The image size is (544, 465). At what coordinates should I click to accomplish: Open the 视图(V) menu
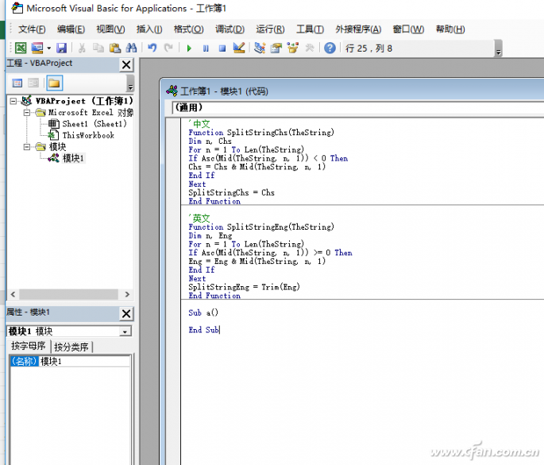click(x=110, y=29)
